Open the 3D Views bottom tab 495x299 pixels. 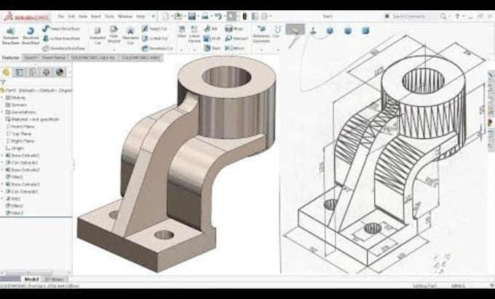[54, 279]
